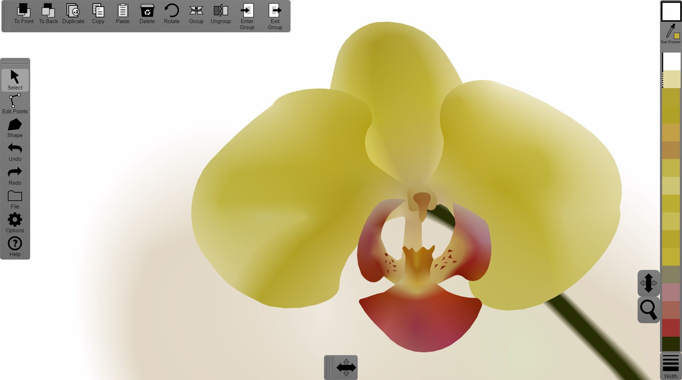Open the File menu
This screenshot has width=682, height=380.
coord(15,199)
